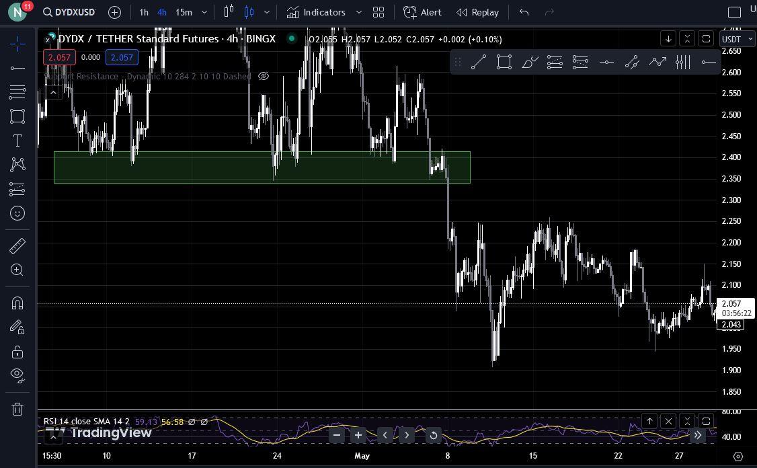Select rectangle tool in floating favorites toolbar
This screenshot has height=468, width=757.
(x=504, y=62)
